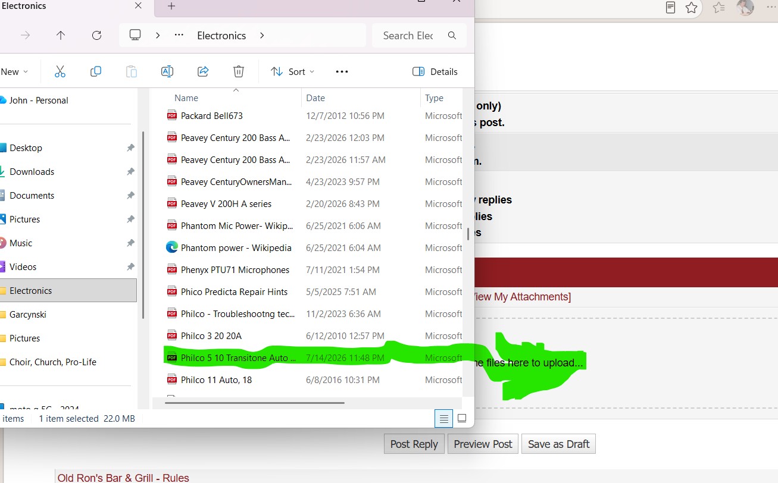
Task: Click the horizontal scrollbar in file list
Action: click(x=255, y=403)
